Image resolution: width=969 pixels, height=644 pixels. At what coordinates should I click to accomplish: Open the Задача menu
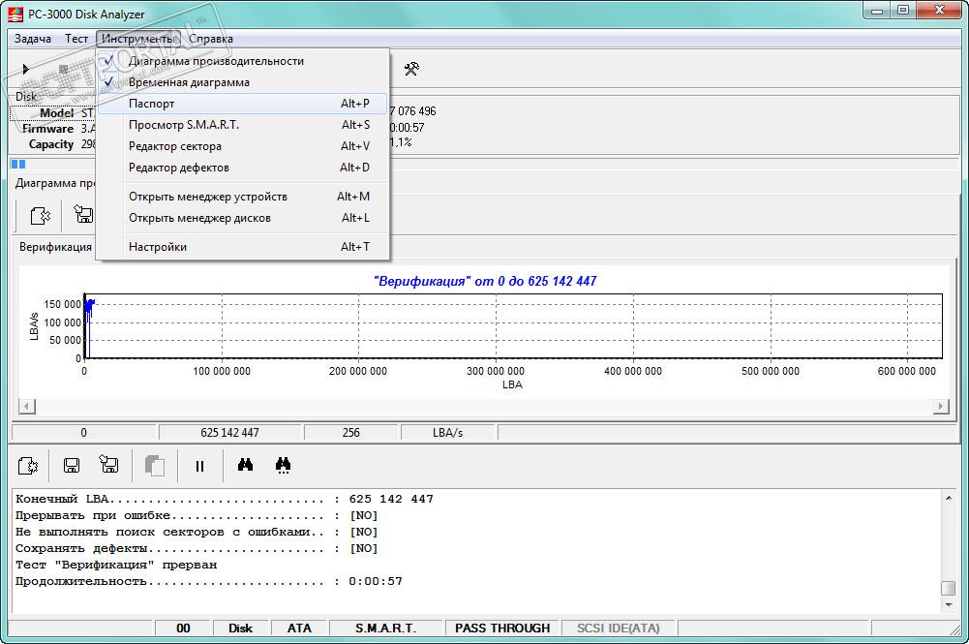pyautogui.click(x=33, y=39)
